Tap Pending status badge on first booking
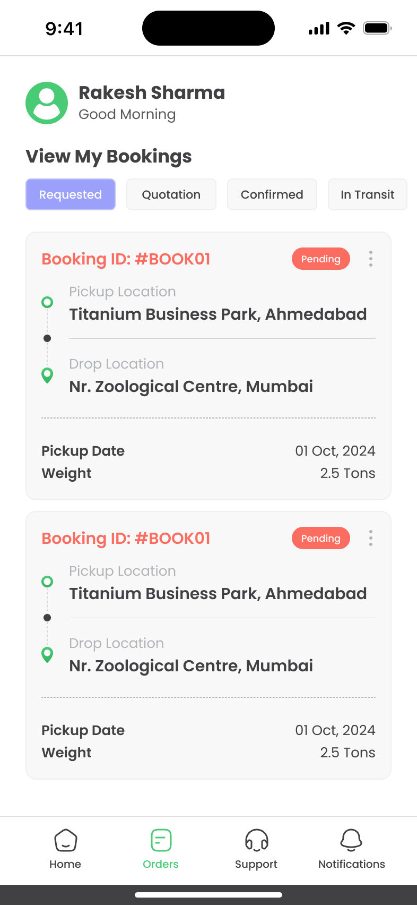 320,259
